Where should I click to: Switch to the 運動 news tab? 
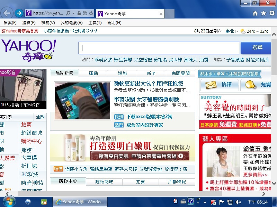(x=93, y=73)
